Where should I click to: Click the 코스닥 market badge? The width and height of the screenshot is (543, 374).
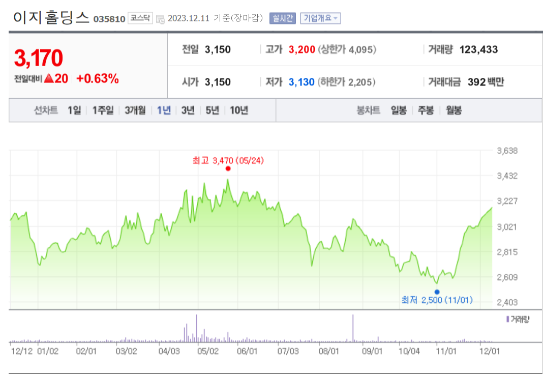[x=140, y=18]
